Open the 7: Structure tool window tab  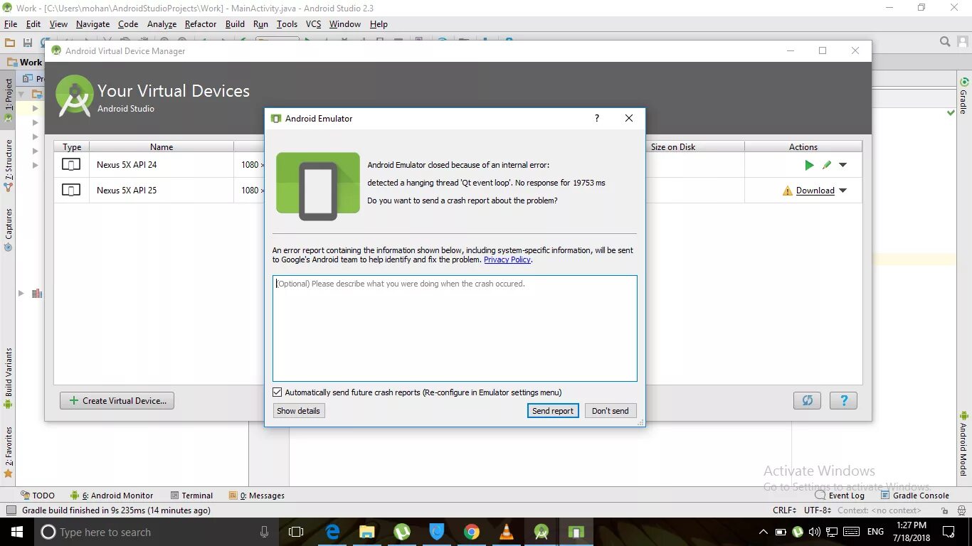point(8,166)
